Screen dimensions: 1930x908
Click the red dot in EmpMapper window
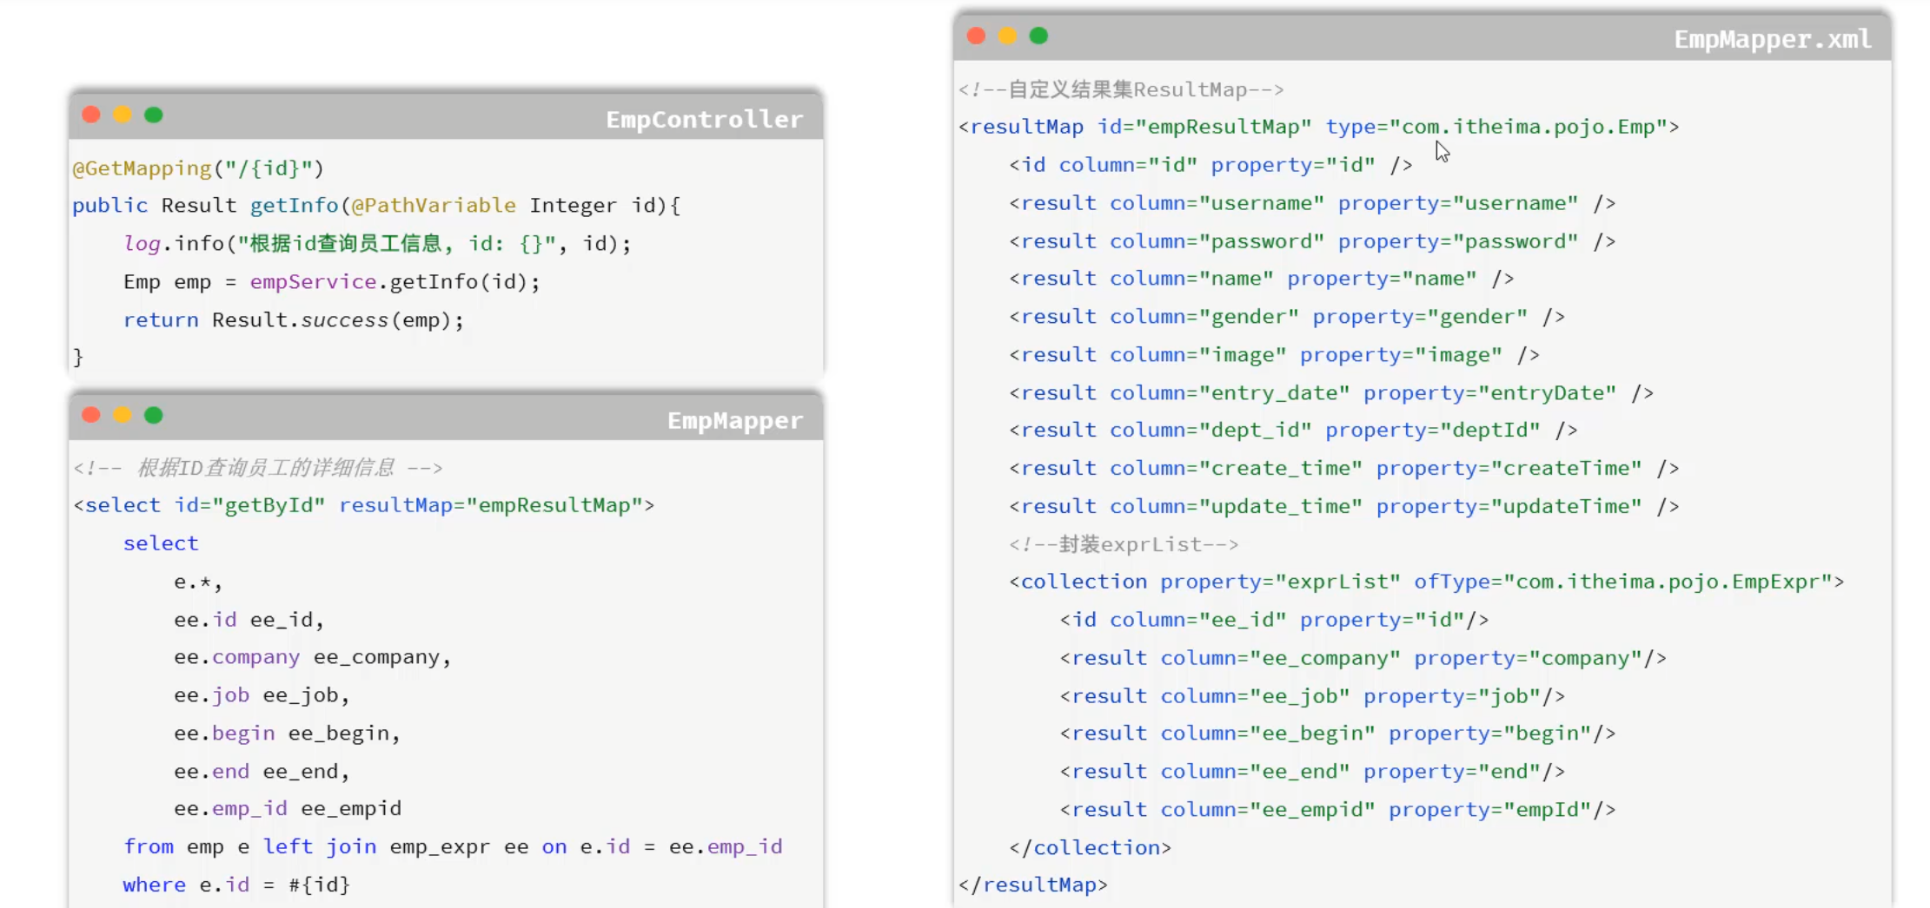(91, 415)
